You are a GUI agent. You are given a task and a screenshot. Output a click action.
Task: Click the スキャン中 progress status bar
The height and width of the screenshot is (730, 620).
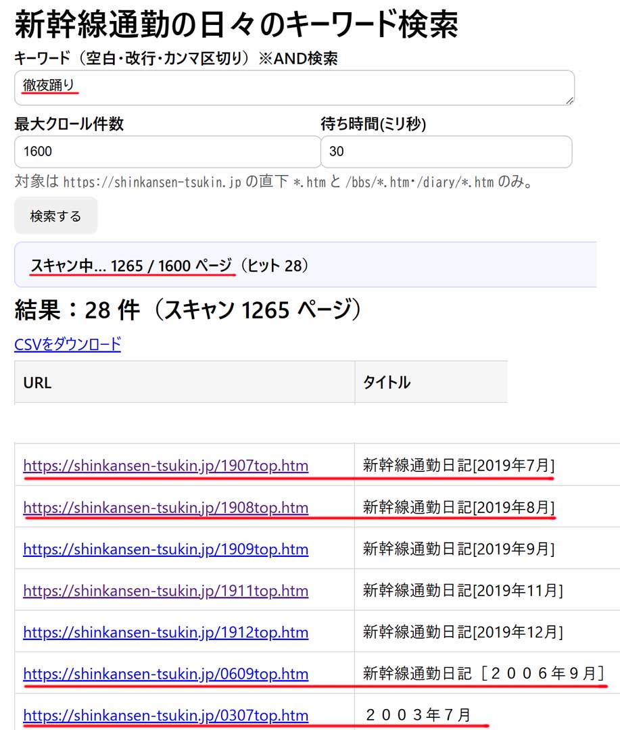coord(304,266)
